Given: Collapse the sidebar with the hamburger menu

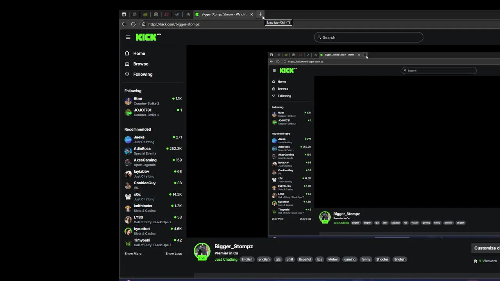Looking at the screenshot, I should coord(128,37).
